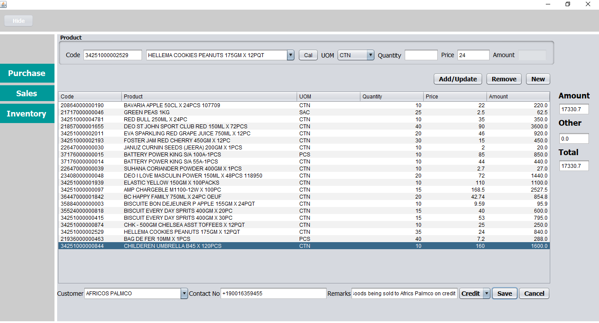This screenshot has width=599, height=323.
Task: Click the Contact No field
Action: 273,294
